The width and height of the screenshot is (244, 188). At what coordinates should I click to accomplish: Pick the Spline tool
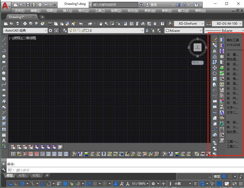tap(4, 85)
